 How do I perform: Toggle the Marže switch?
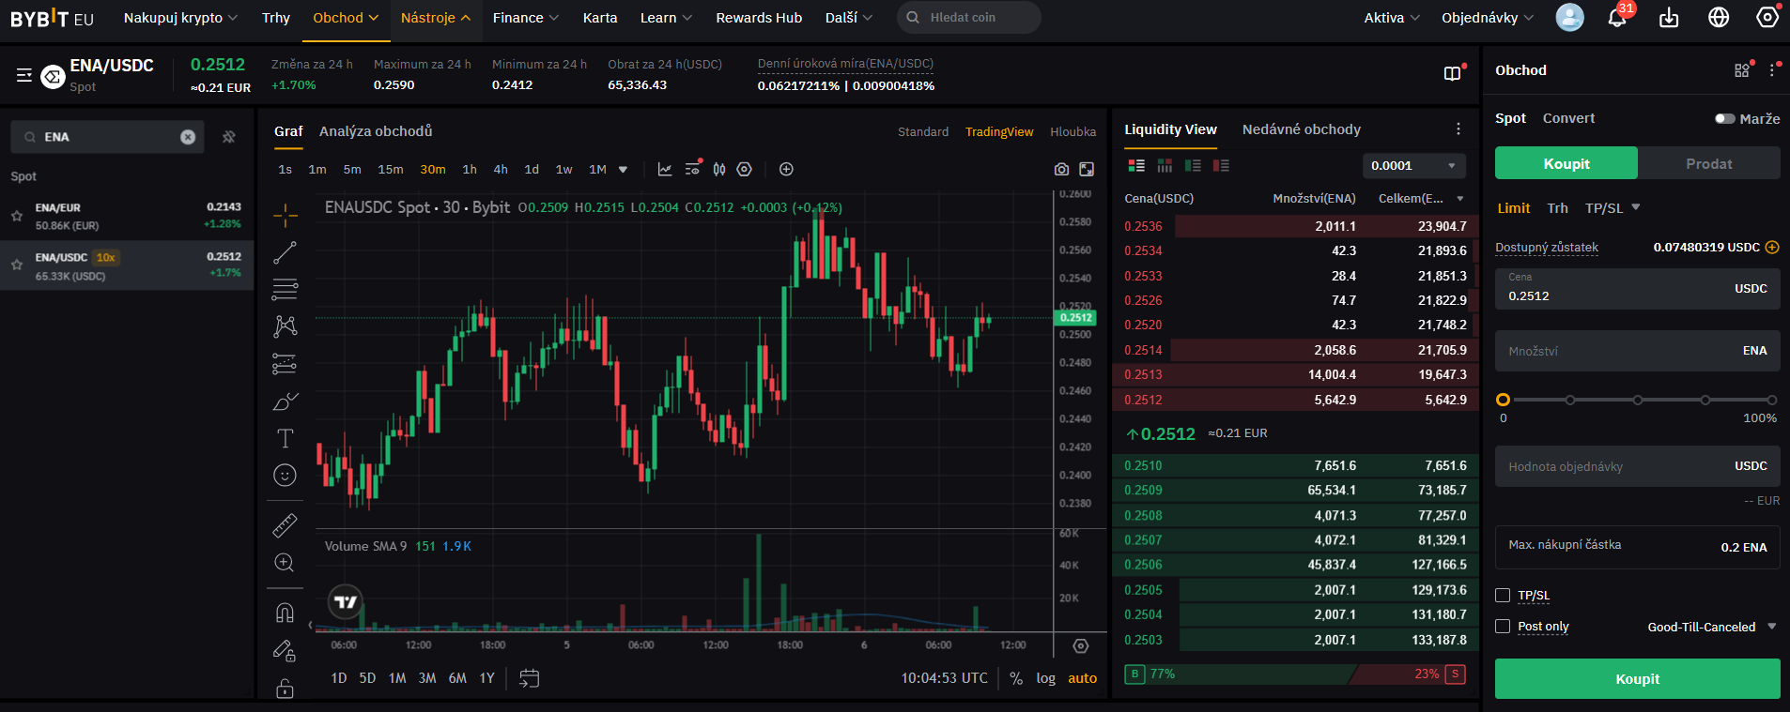(1724, 119)
